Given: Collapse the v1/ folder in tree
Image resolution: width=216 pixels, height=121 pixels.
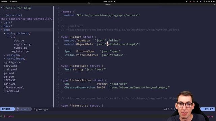Looking at the screenshot, I should coord(13,37).
